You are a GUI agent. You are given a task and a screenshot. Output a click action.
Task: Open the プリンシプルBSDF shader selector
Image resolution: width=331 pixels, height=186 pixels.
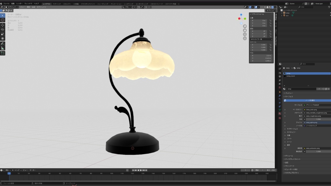(x=312, y=105)
